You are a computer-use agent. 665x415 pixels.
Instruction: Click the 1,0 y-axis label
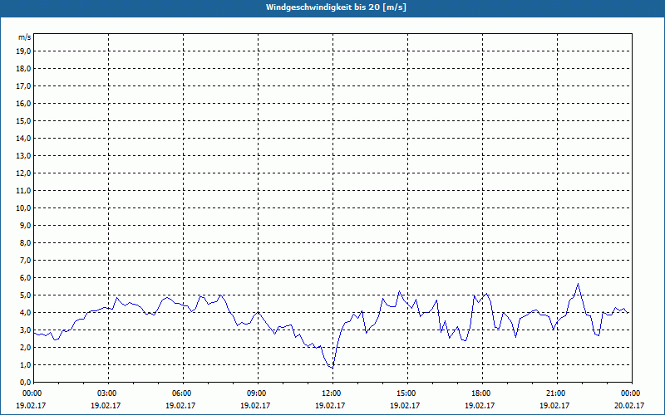pyautogui.click(x=26, y=365)
